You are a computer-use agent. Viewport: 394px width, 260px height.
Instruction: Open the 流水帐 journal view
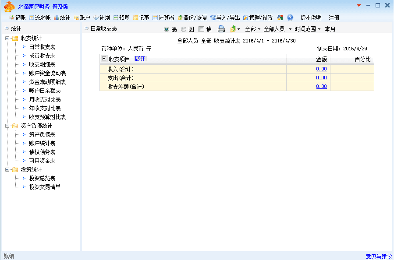click(39, 18)
